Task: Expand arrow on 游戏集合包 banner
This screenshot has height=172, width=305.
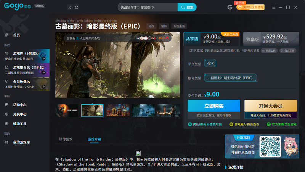Action: [43, 72]
